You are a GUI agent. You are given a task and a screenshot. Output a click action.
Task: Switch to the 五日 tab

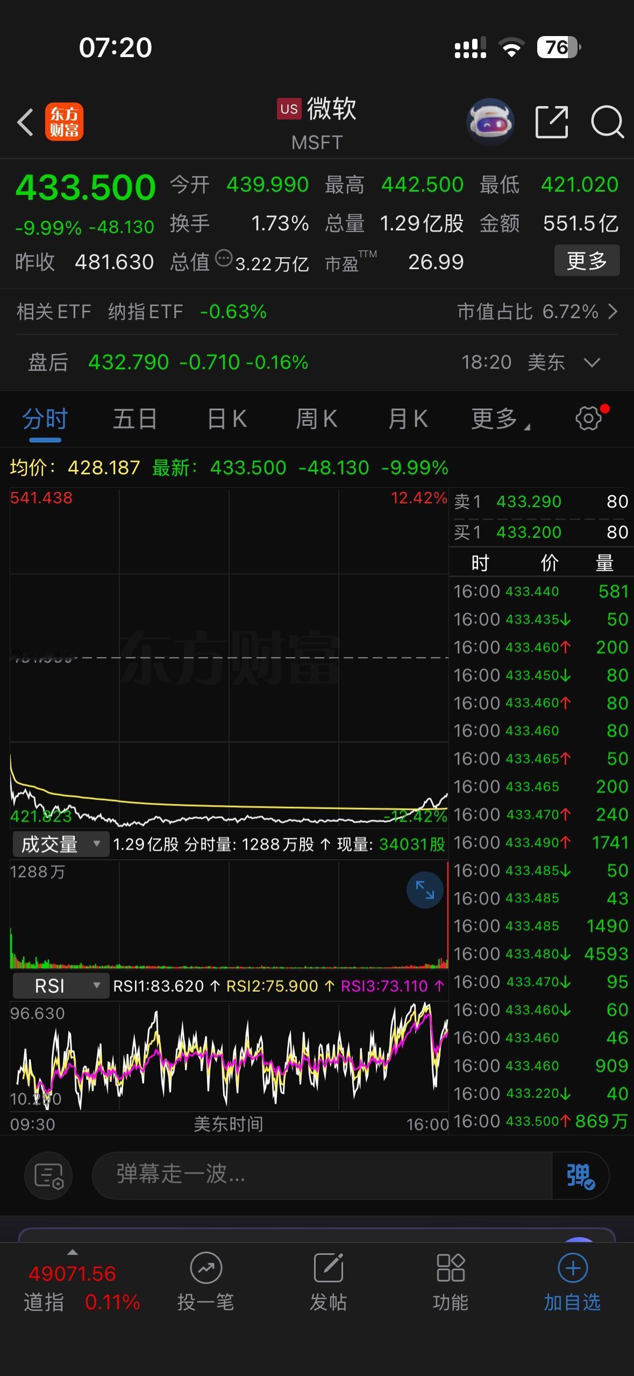click(x=135, y=418)
